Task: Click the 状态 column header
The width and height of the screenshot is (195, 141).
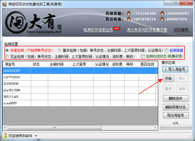Action: tap(40, 64)
